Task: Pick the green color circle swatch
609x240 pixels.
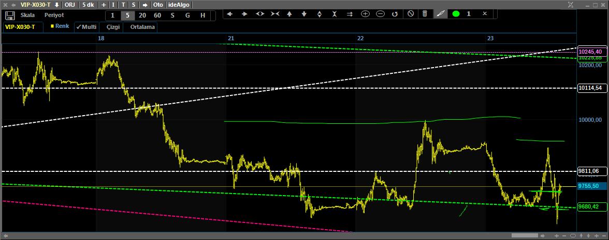Action: click(456, 14)
